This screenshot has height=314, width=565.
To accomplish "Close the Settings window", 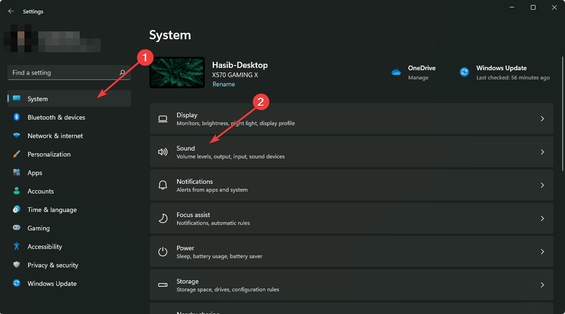I will (x=554, y=7).
